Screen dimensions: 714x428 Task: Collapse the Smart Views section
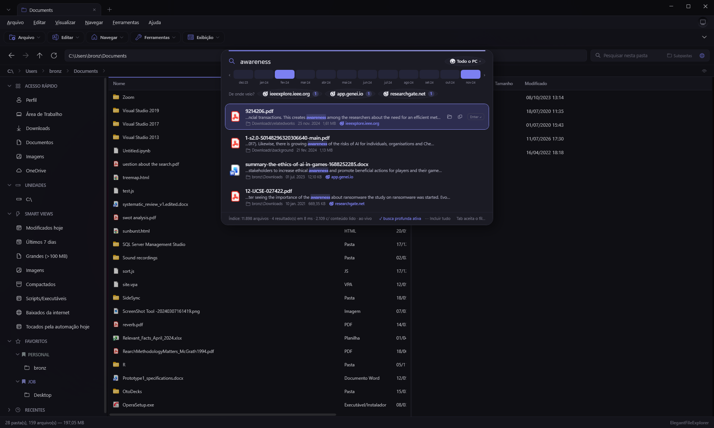tap(9, 214)
